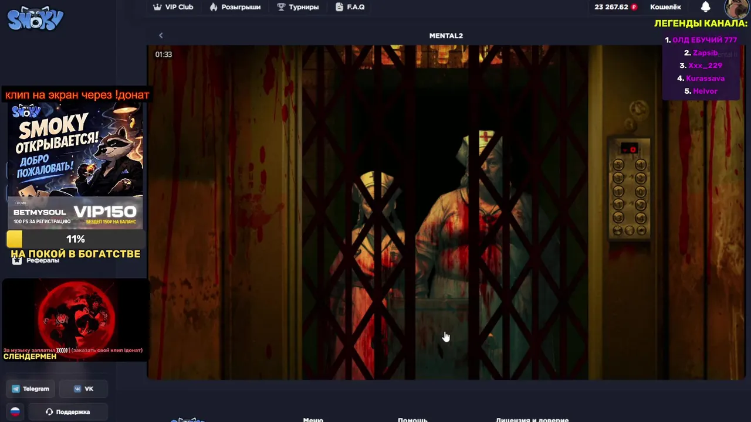Open the user avatar profile
The width and height of the screenshot is (751, 422).
[x=736, y=8]
